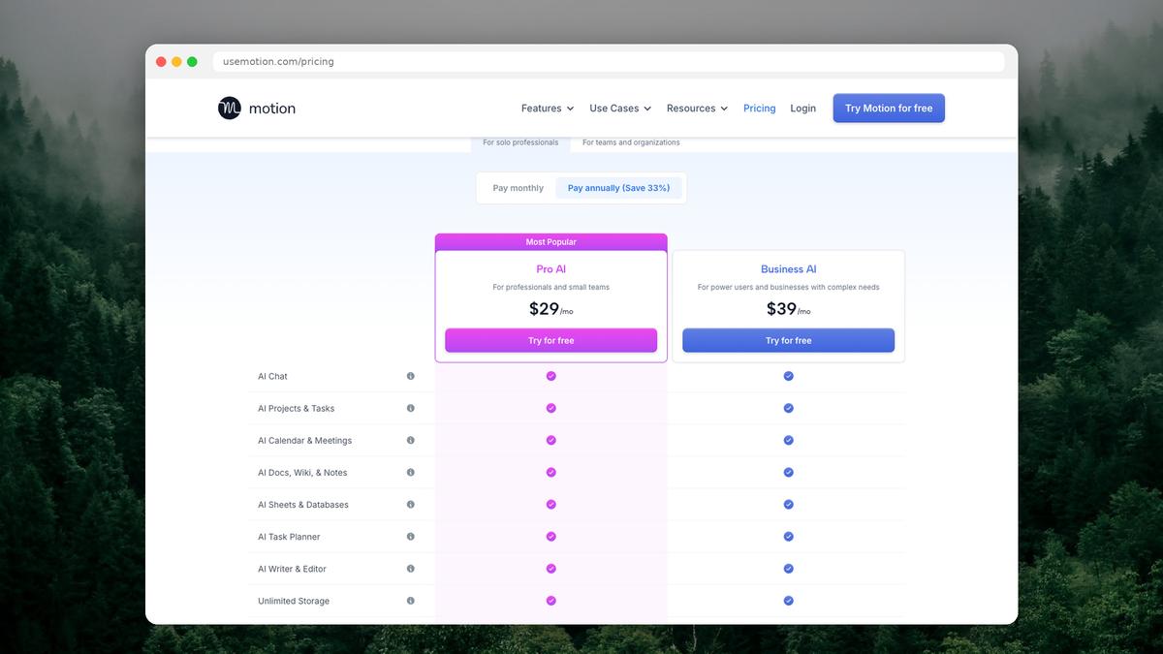
Task: Click the Motion logo icon
Action: [229, 108]
